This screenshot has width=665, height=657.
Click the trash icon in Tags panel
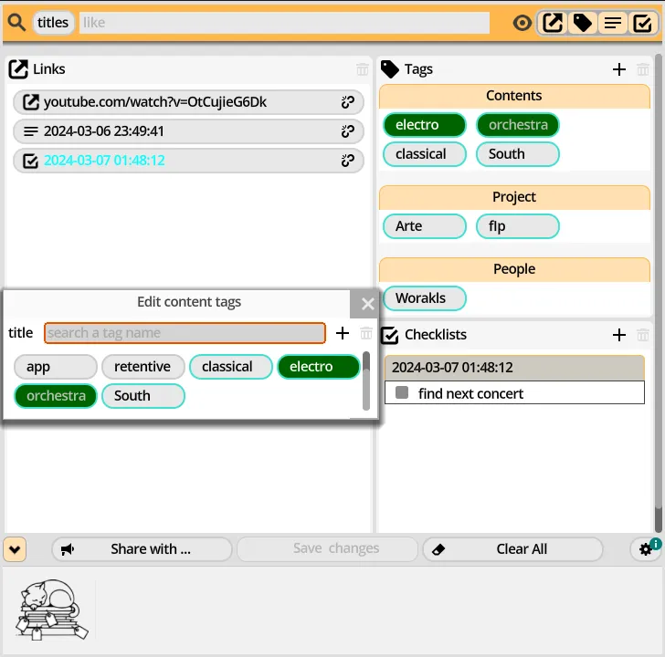tap(642, 69)
